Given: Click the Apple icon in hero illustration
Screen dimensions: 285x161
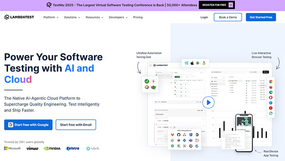Looking at the screenshot, I should tap(192, 63).
